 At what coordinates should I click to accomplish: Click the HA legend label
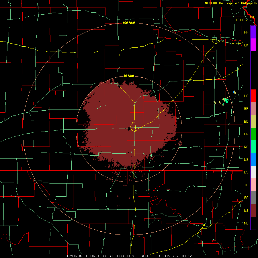point(246,96)
